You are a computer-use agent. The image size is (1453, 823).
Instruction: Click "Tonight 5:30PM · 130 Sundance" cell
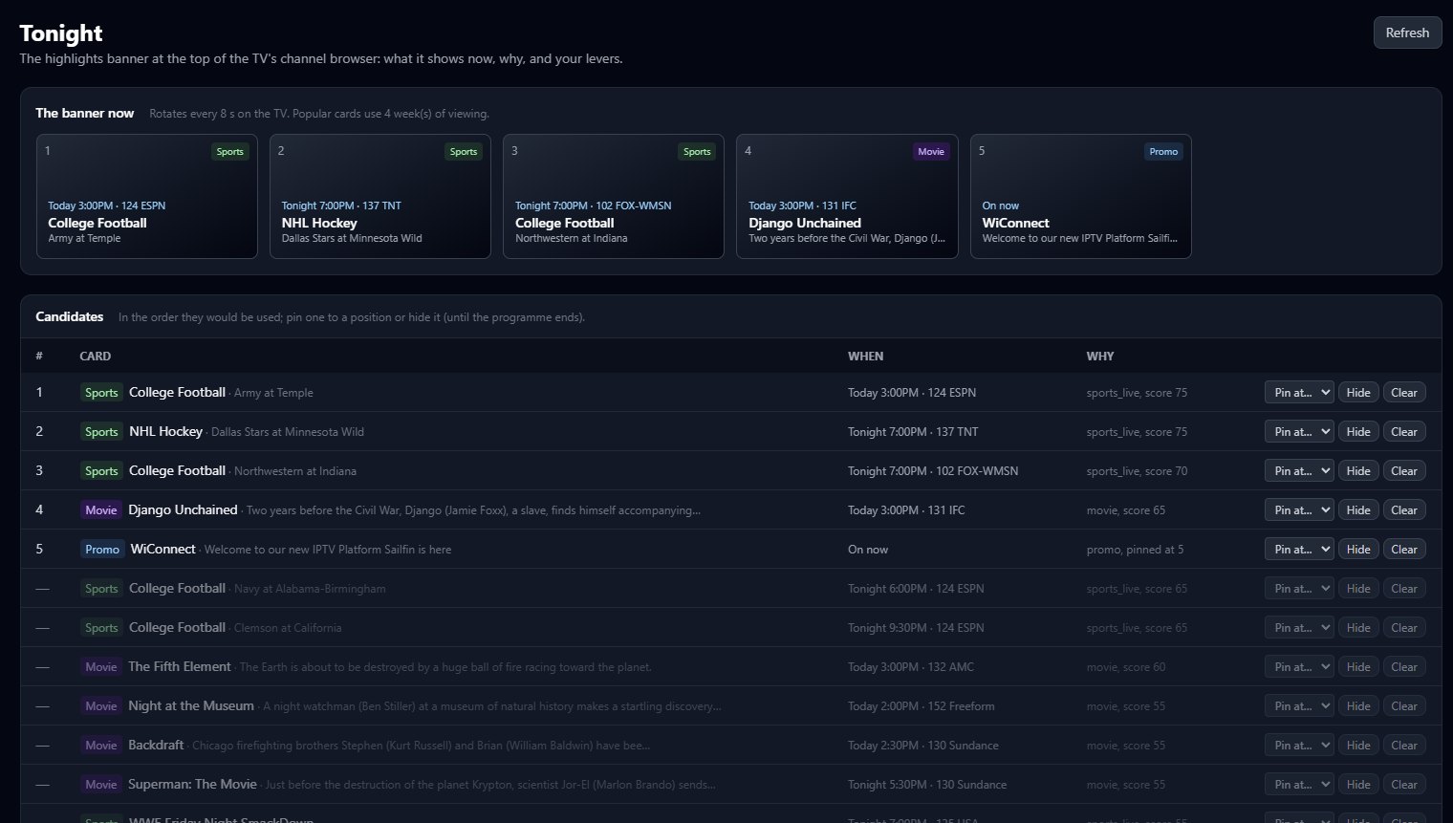click(x=927, y=785)
